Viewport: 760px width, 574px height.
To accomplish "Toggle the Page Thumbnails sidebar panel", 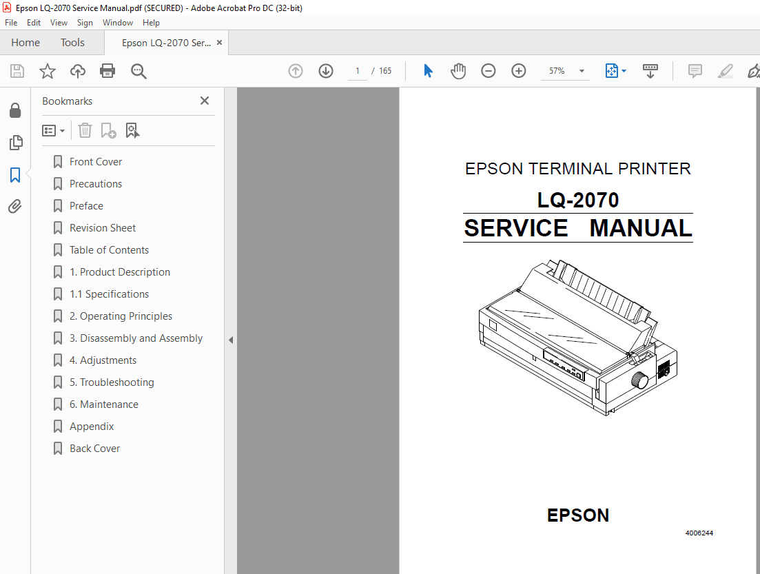I will pos(15,143).
